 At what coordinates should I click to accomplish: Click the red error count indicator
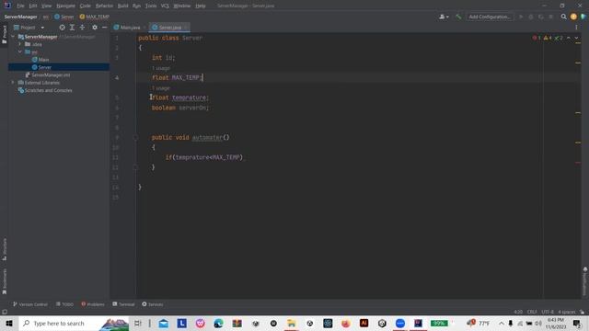[537, 38]
